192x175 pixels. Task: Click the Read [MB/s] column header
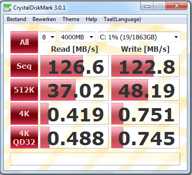74,49
